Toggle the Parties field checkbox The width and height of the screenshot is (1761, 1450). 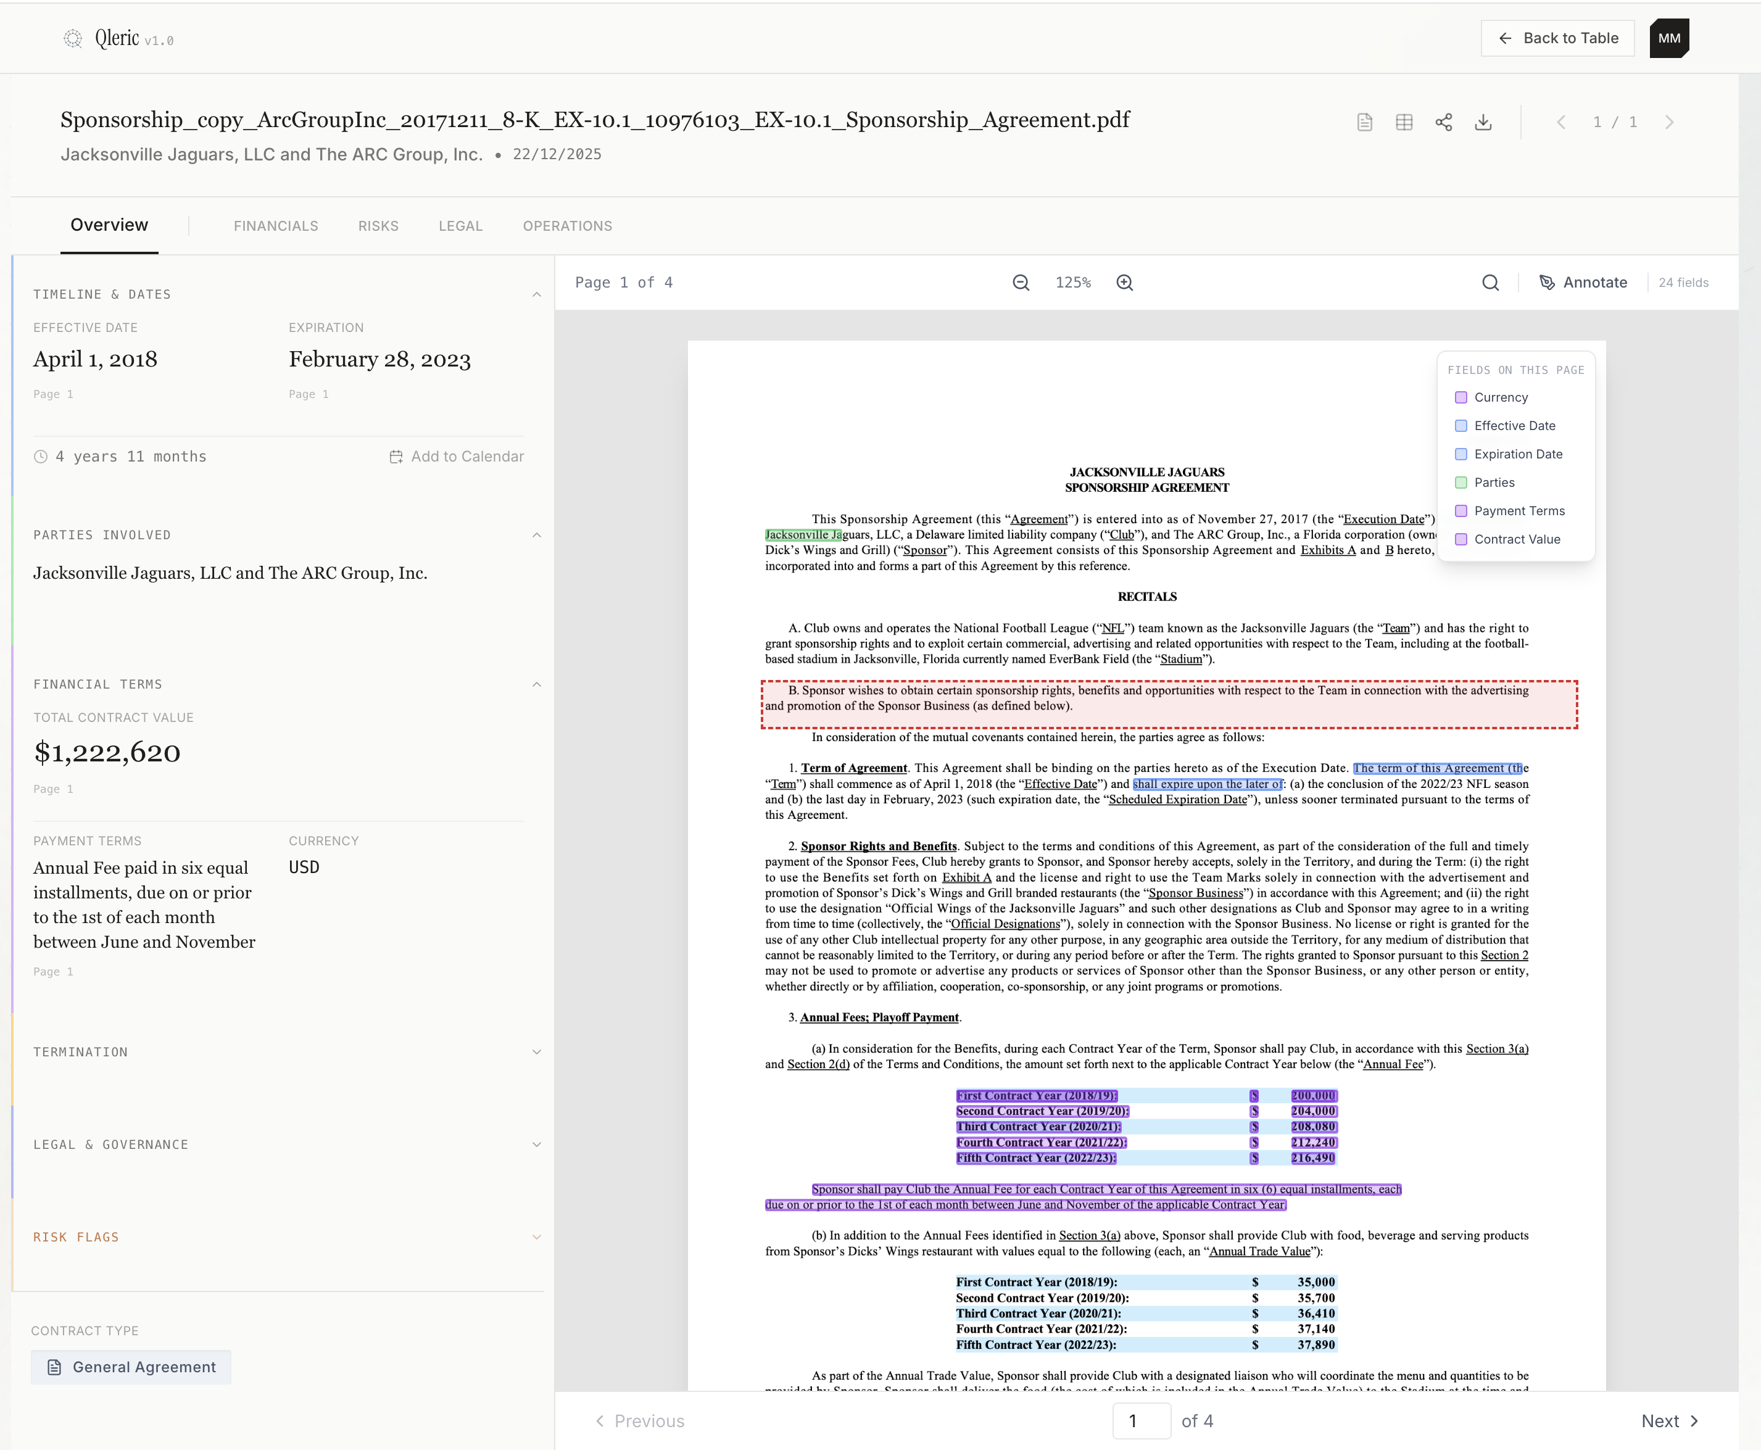click(x=1461, y=483)
